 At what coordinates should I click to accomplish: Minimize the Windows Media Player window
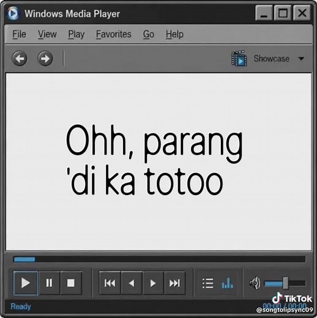pos(264,13)
